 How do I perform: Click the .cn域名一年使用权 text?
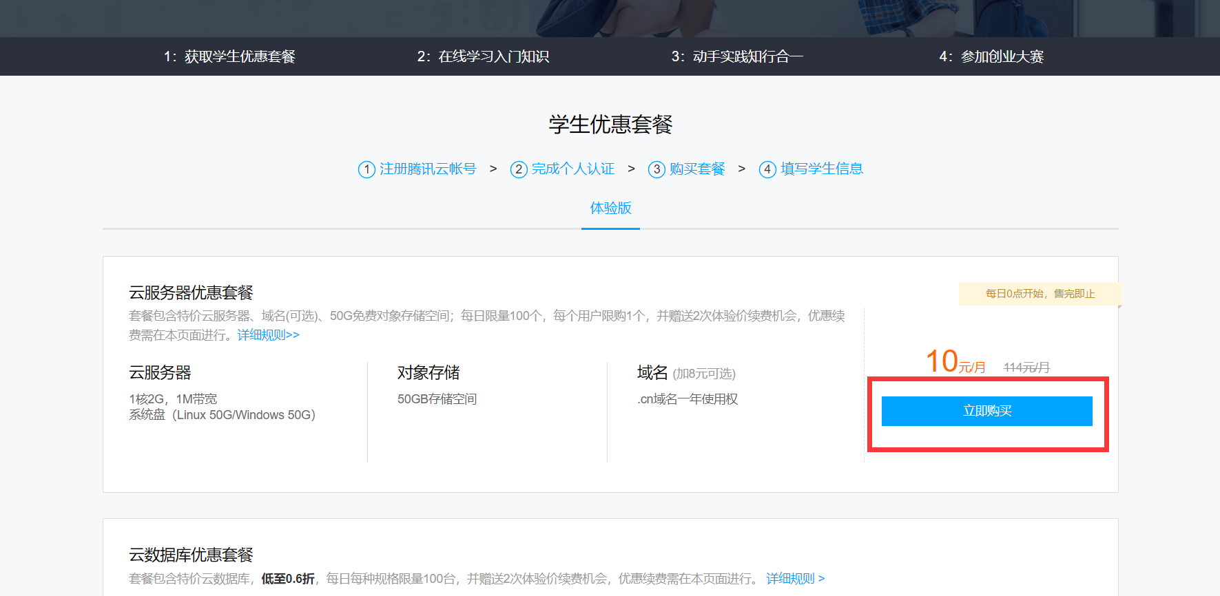click(687, 399)
